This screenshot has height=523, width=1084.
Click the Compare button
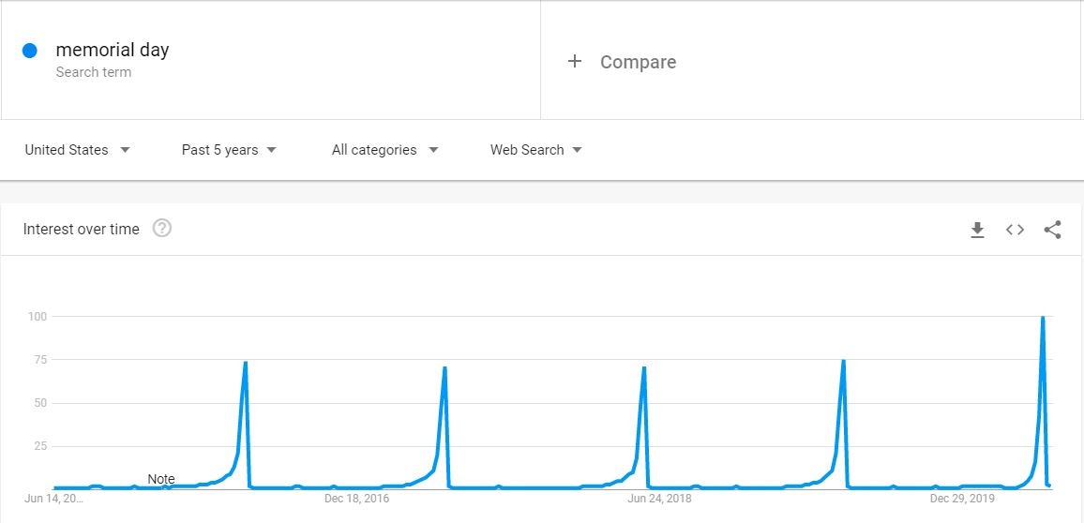623,62
